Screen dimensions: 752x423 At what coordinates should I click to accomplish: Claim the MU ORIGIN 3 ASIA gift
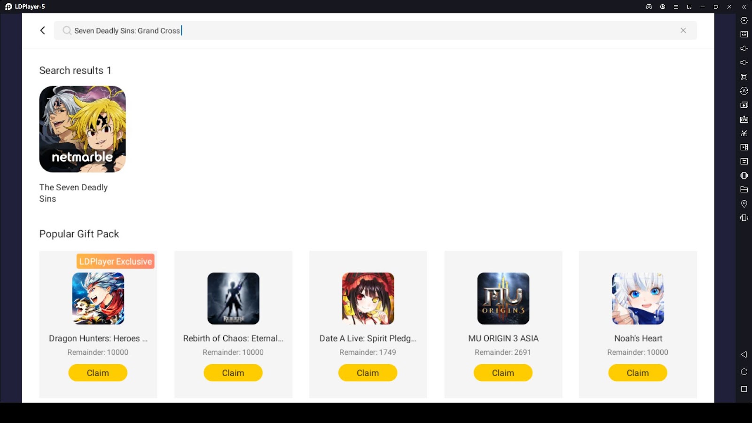coord(503,373)
